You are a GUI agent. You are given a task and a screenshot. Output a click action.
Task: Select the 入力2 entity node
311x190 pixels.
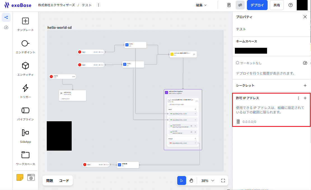tap(133, 65)
